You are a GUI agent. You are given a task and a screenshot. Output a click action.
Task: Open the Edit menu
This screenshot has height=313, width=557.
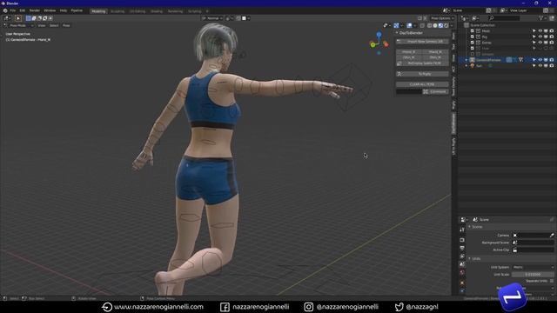pos(23,10)
